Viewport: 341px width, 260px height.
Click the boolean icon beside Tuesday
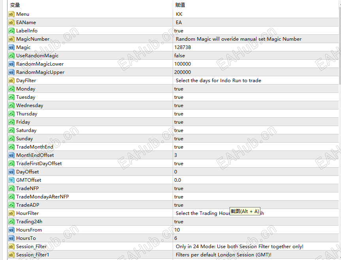pos(11,97)
